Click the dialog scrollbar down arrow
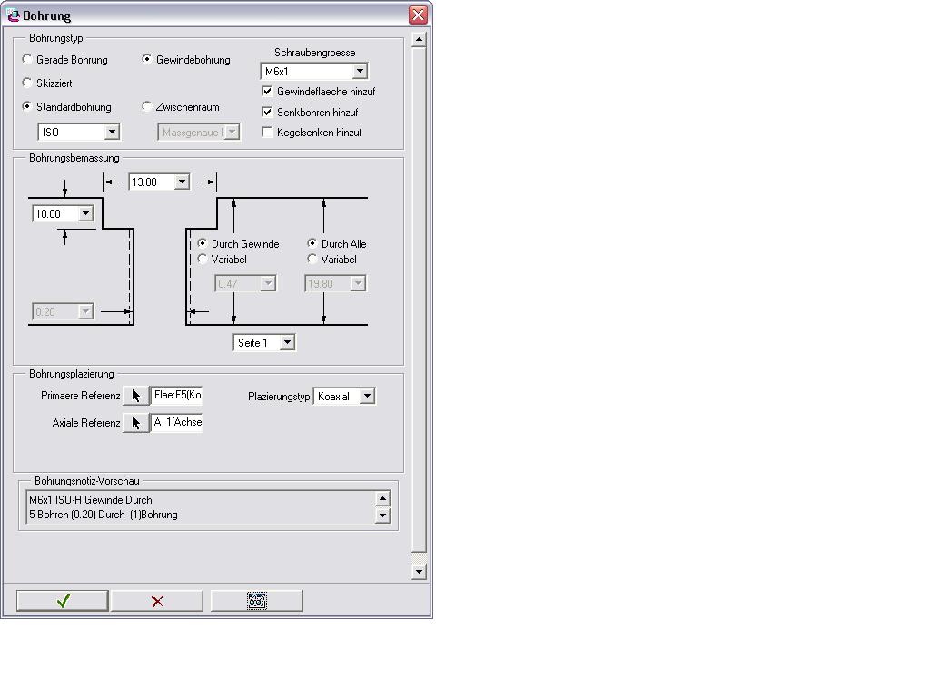 (419, 572)
